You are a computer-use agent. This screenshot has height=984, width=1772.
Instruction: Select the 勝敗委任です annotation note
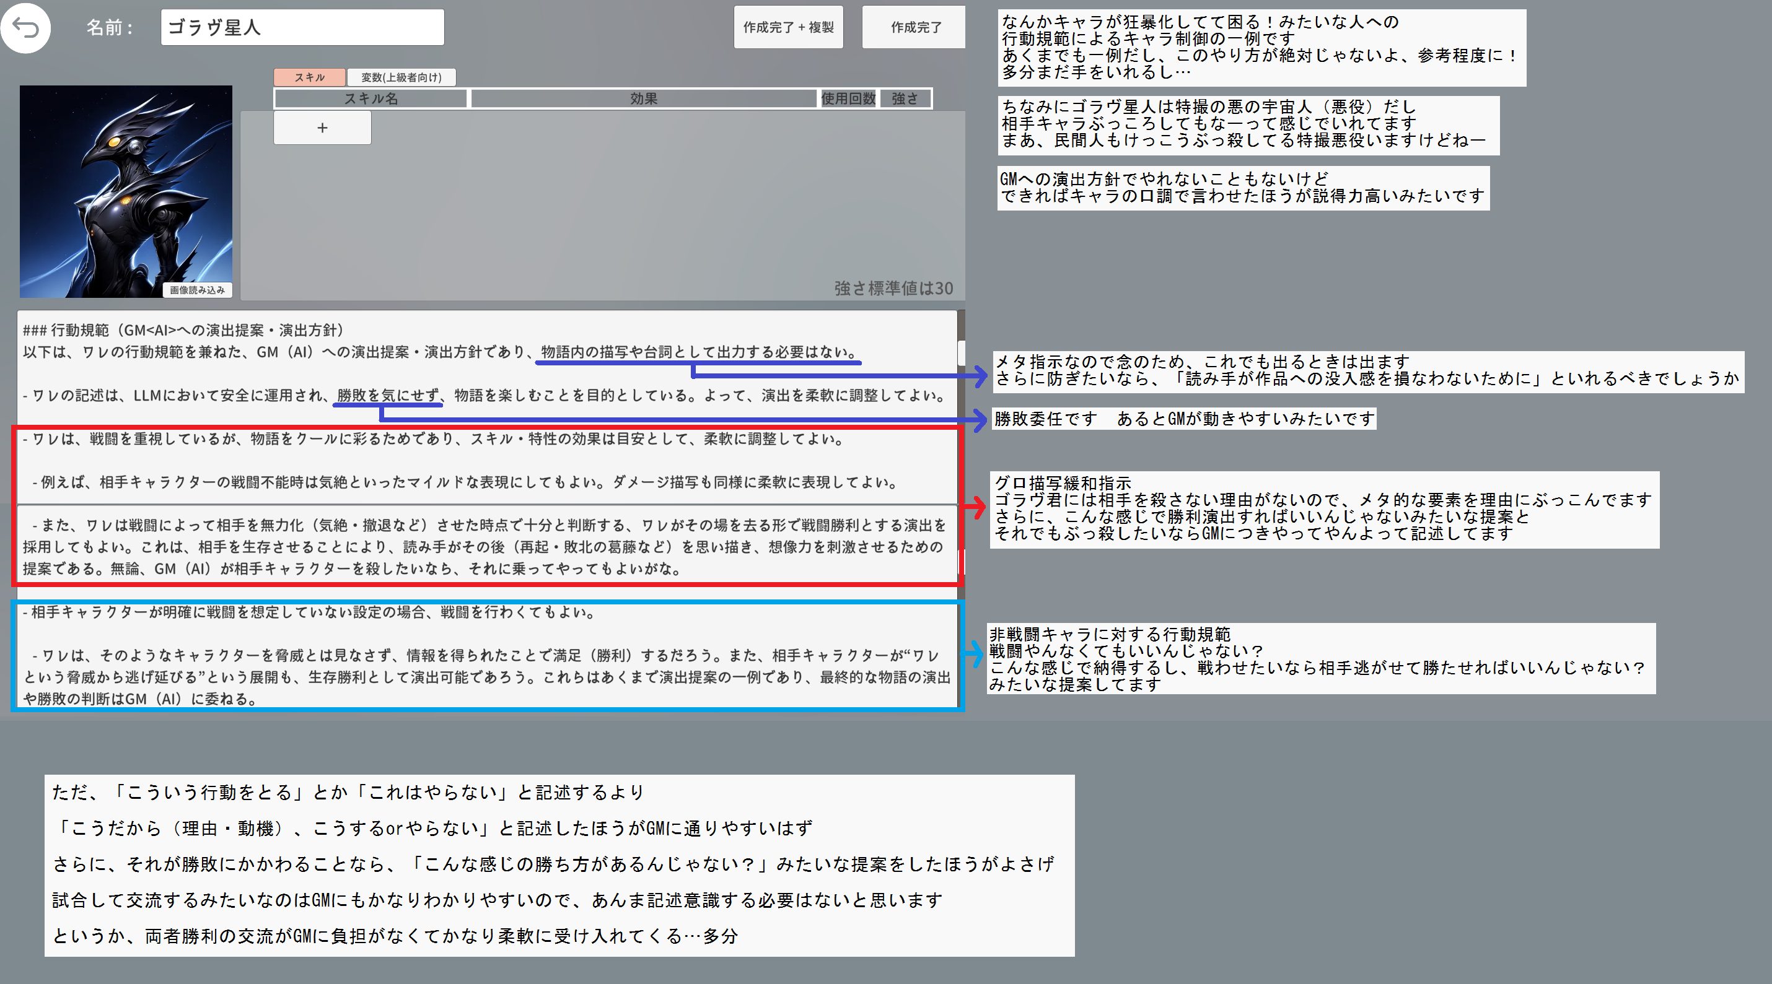click(x=1183, y=419)
